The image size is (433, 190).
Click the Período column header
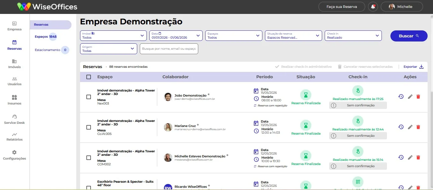[265, 77]
